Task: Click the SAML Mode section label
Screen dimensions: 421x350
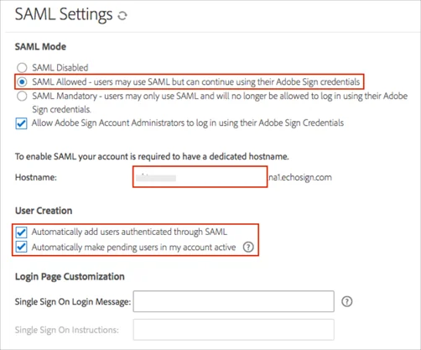Action: point(40,46)
